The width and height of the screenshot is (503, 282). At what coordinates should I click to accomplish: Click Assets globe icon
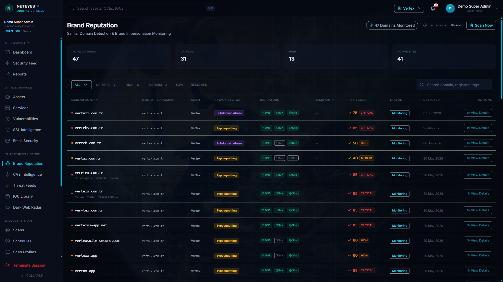(8, 97)
